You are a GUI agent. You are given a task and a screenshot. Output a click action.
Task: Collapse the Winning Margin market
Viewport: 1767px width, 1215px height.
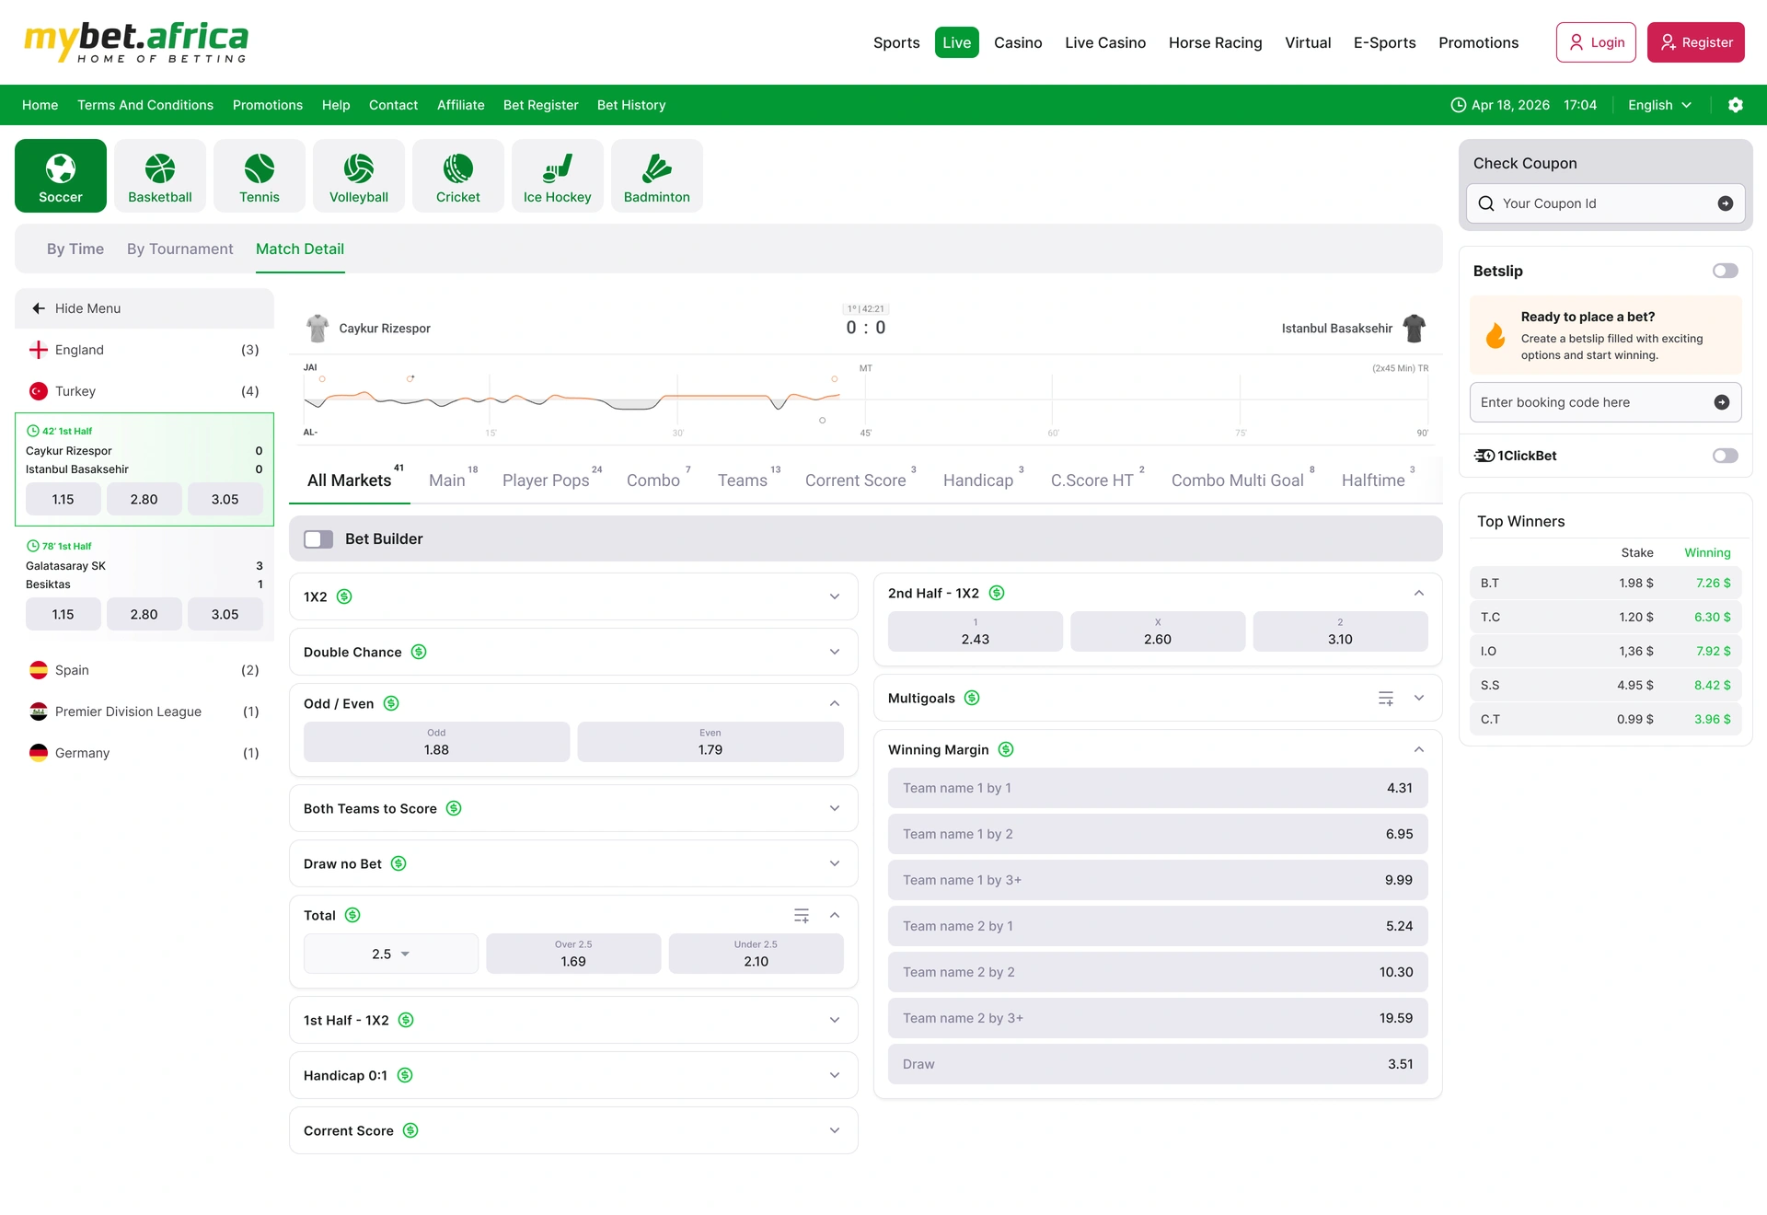click(x=1419, y=749)
